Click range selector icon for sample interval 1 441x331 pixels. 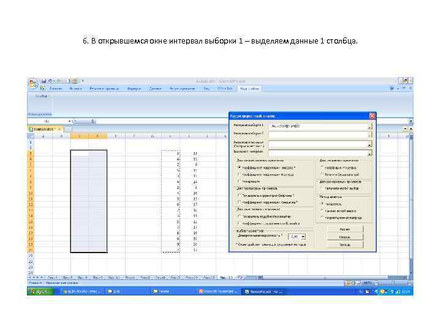click(x=369, y=127)
